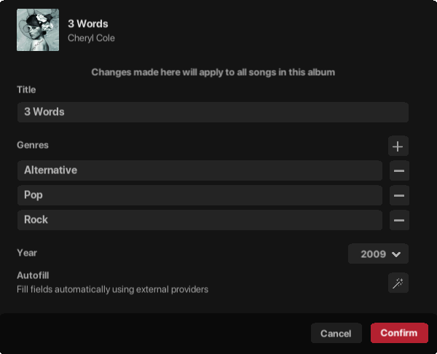The image size is (437, 354).
Task: Click the add genre plus icon
Action: click(398, 146)
